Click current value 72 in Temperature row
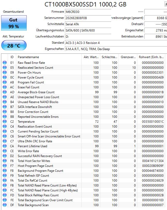The height and width of the screenshot is (210, 167). [x=97, y=122]
